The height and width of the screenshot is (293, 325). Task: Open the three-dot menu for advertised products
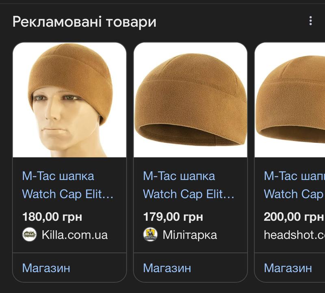[x=310, y=21]
